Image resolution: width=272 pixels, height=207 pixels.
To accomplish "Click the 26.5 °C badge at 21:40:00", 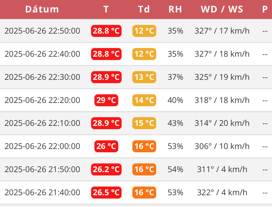I will pos(106,192).
